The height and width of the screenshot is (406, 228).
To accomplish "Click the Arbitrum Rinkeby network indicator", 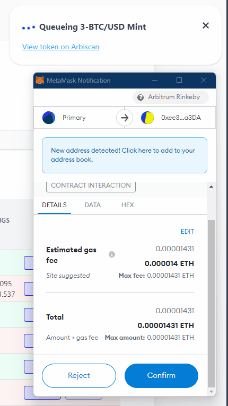I will click(x=171, y=97).
